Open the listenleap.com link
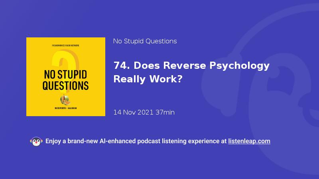The height and width of the screenshot is (179, 319). (249, 141)
